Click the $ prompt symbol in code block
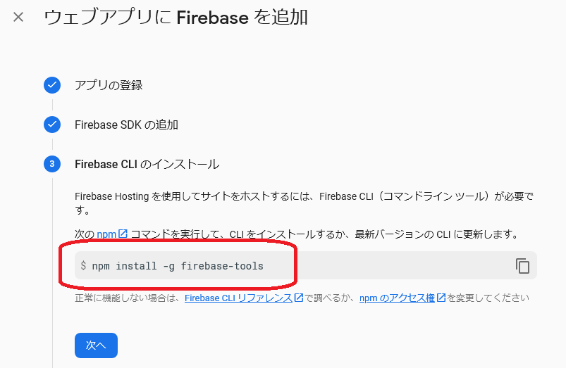The width and height of the screenshot is (566, 368). click(x=83, y=266)
